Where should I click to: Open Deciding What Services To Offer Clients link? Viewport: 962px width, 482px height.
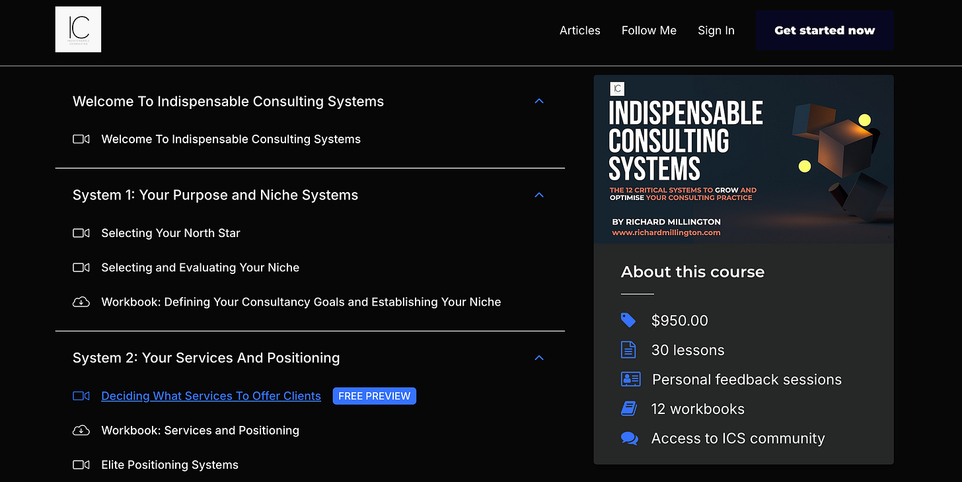[211, 396]
